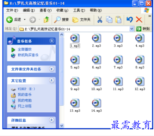The image size is (154, 136).
Task: Show more toolbar buttons chevron
Action: pos(149,16)
